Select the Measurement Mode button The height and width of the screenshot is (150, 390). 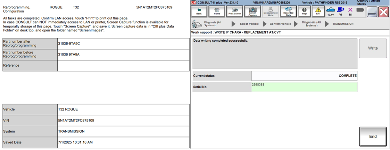coord(270,12)
